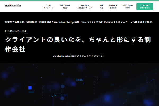Open the 制作フロー FLOW page

click(x=128, y=6)
